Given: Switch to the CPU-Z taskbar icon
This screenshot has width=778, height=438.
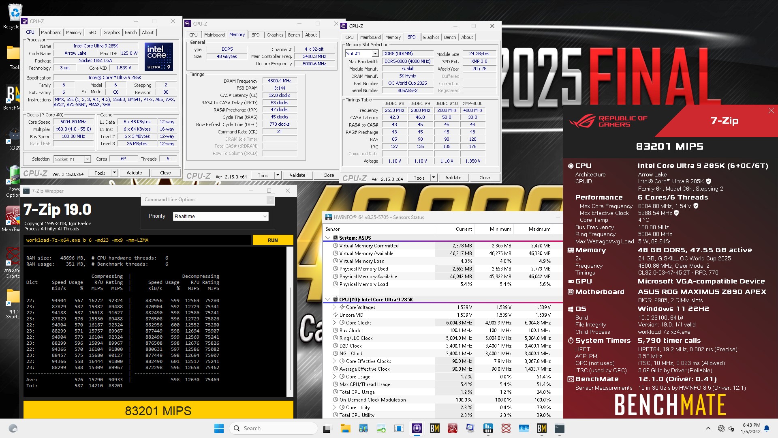Looking at the screenshot, I should point(417,428).
